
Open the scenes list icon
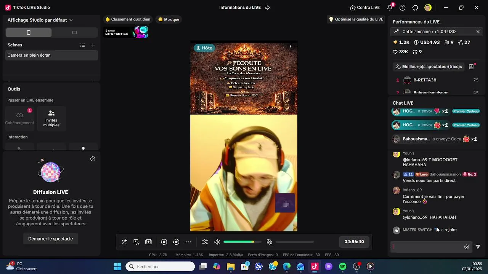[x=82, y=45]
